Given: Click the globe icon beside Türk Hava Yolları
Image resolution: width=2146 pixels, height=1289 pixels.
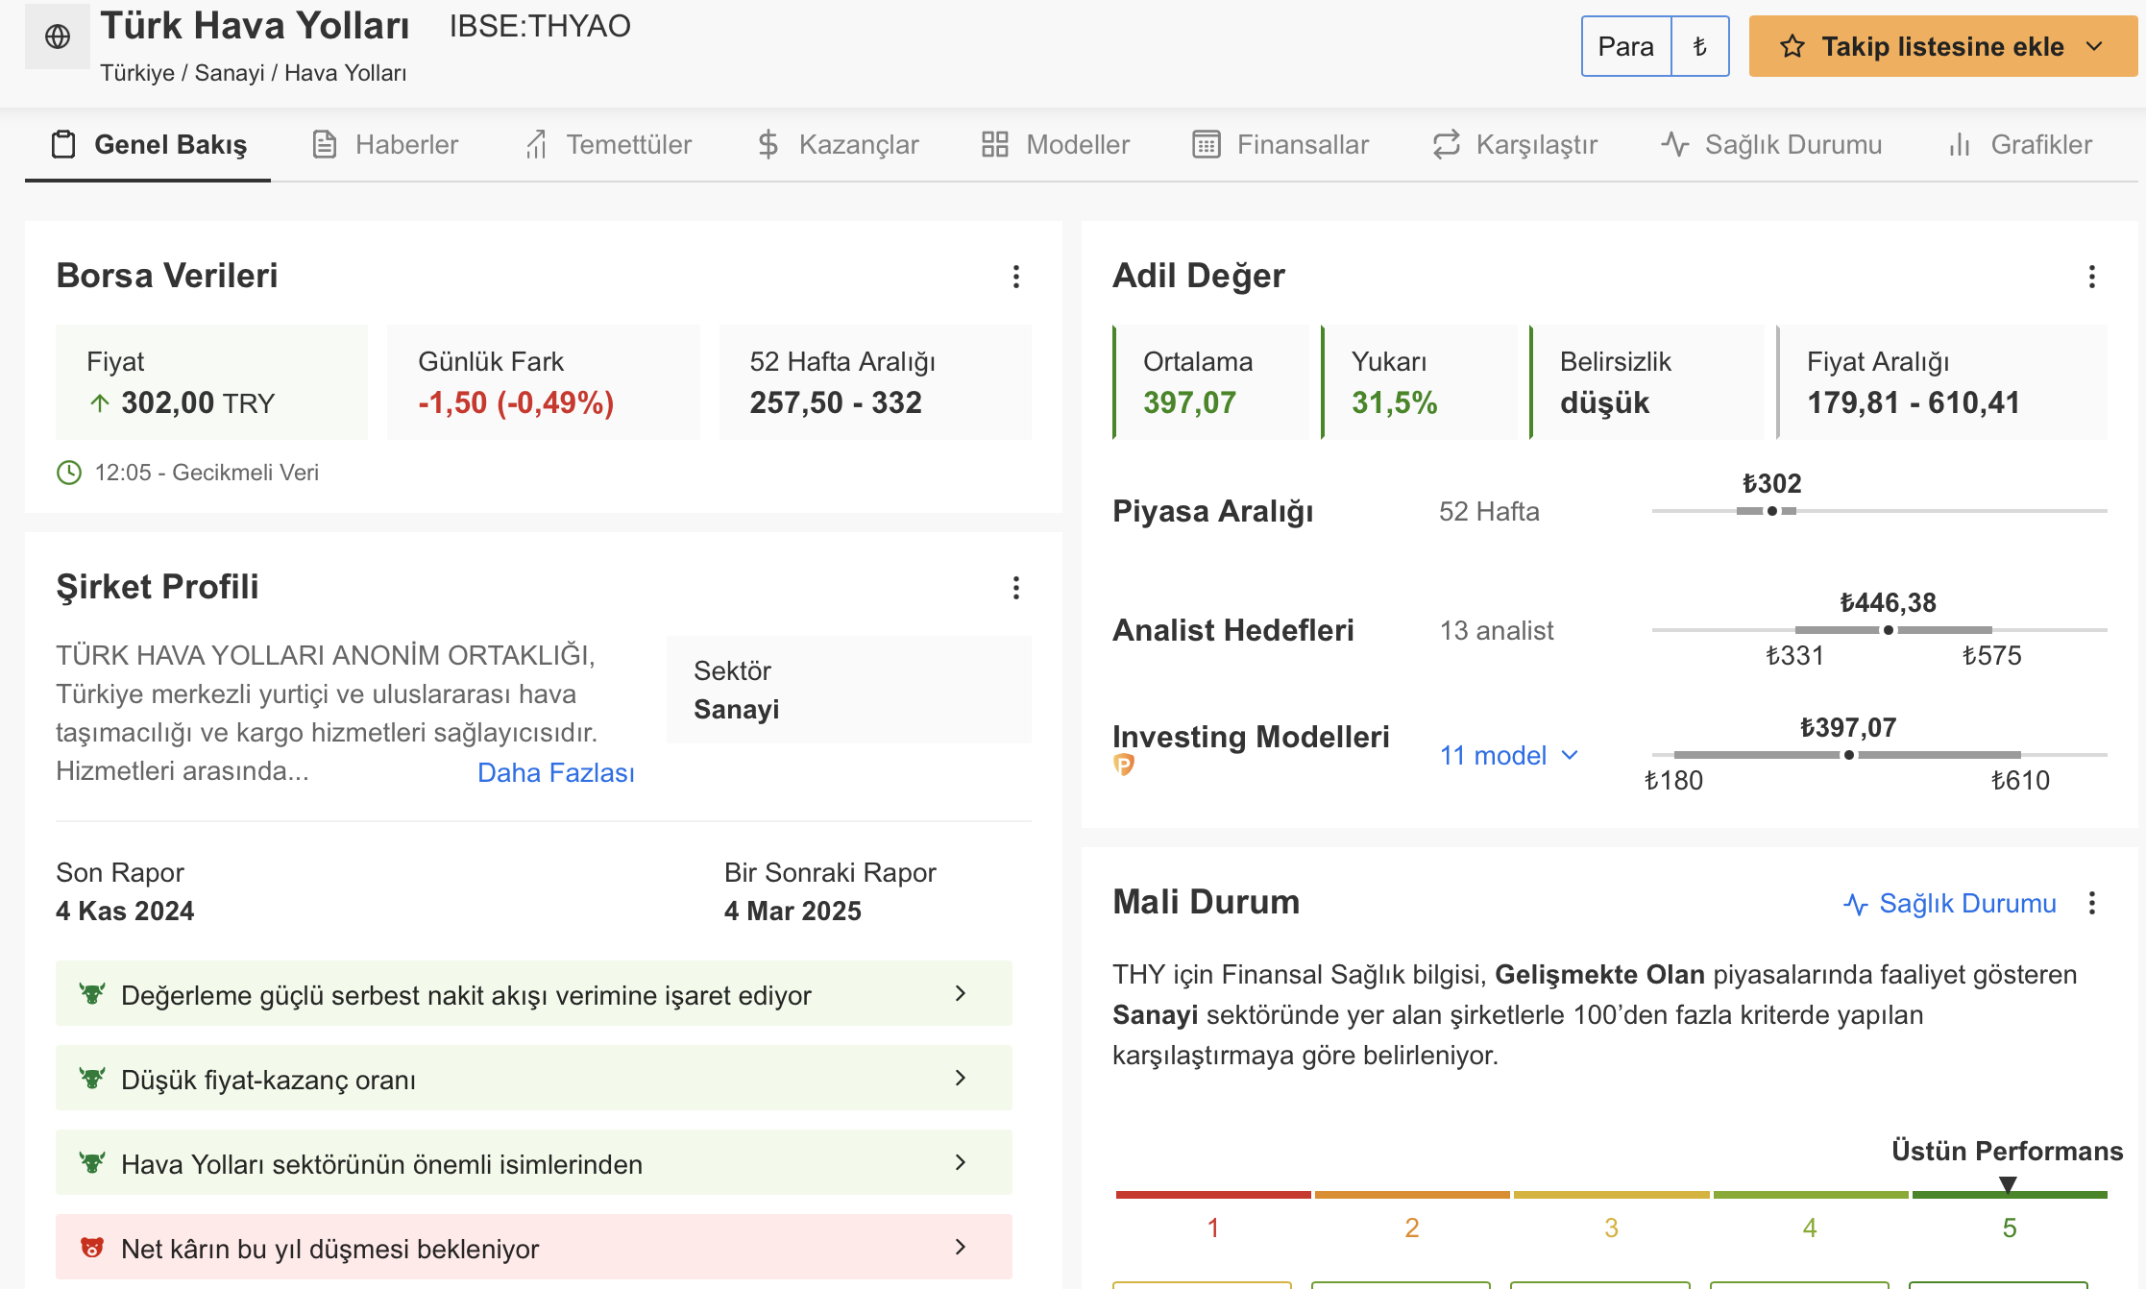Looking at the screenshot, I should 58,36.
